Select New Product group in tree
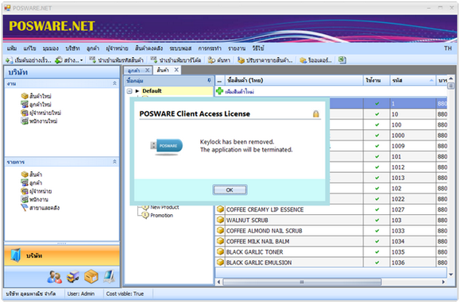The height and width of the screenshot is (303, 460). pyautogui.click(x=164, y=207)
